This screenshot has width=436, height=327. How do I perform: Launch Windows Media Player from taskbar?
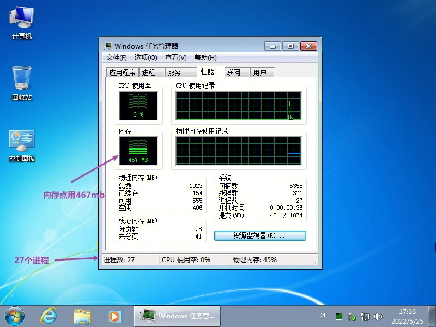(115, 317)
